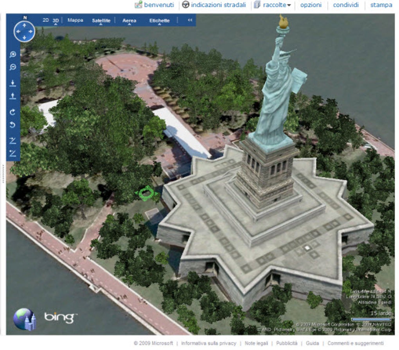399x350 pixels.
Task: Rotate the view clockwise
Action: coord(13,112)
